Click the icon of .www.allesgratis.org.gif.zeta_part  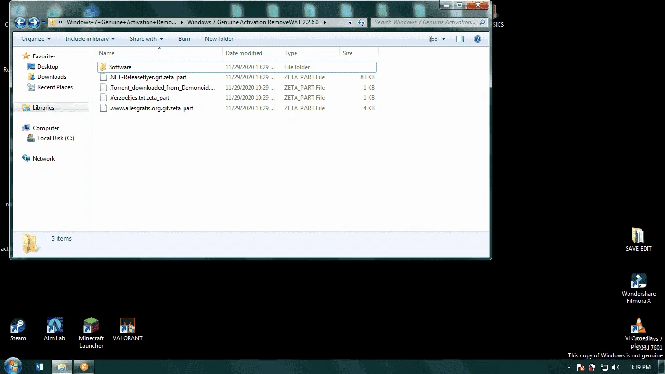(103, 108)
